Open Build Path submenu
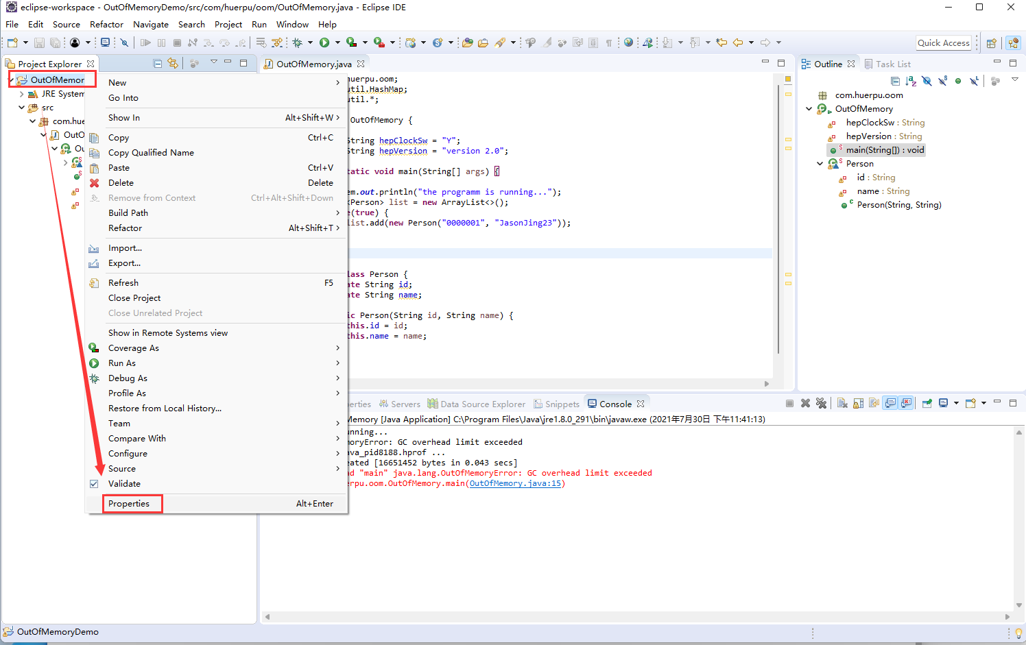Viewport: 1026px width, 645px height. tap(128, 213)
